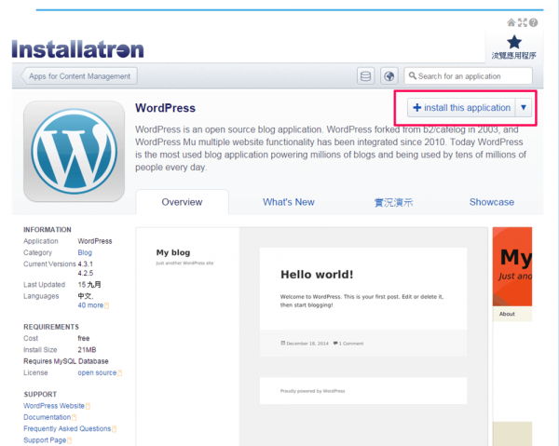Click the REQUIREMENTS section heading
559x446 pixels.
click(x=51, y=327)
